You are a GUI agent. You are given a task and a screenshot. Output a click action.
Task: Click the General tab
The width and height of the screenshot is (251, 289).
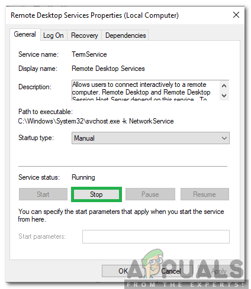click(x=25, y=34)
